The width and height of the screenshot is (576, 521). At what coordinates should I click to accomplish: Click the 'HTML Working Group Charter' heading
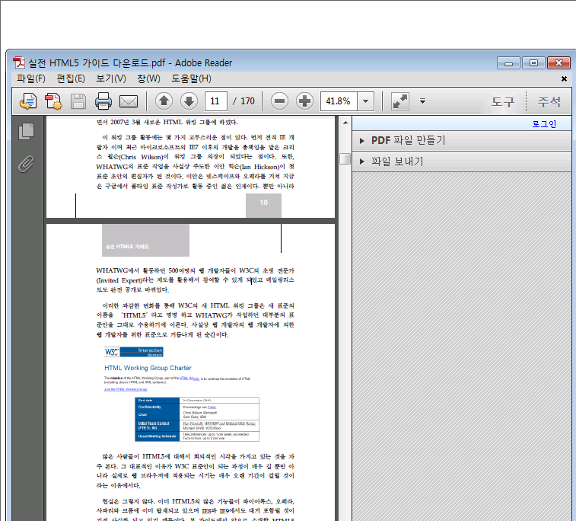click(x=148, y=368)
